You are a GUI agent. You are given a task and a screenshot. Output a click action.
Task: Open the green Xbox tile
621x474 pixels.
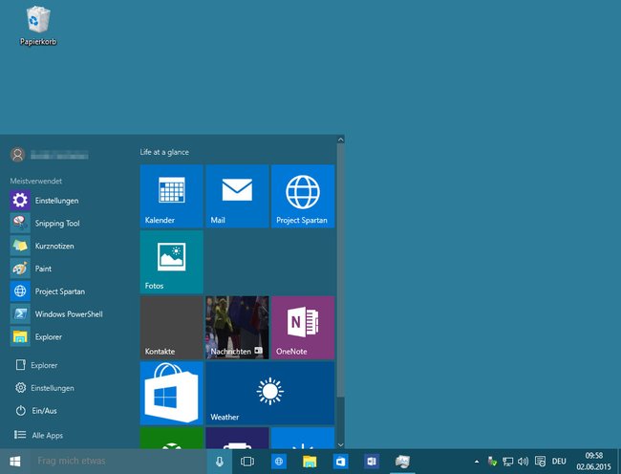pos(171,438)
